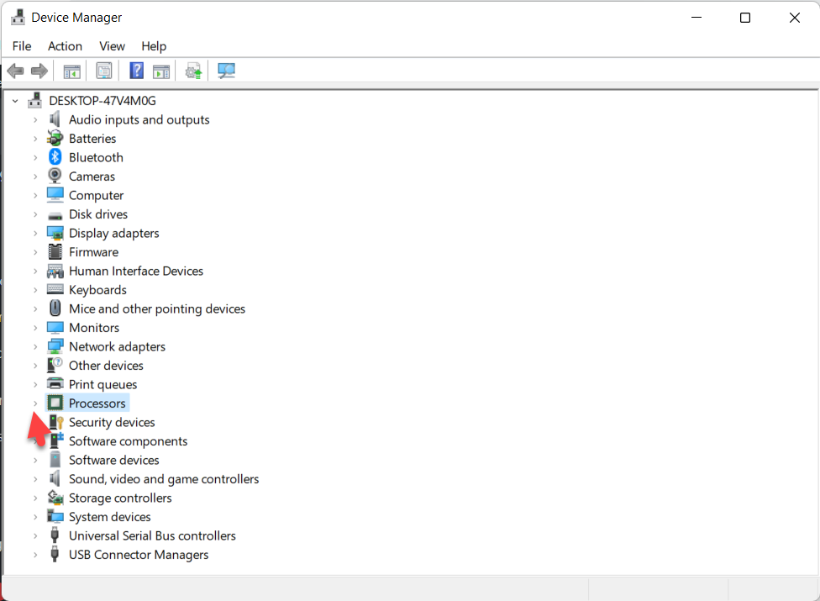The width and height of the screenshot is (820, 601).
Task: Expand the Network adapters node
Action: pyautogui.click(x=35, y=347)
